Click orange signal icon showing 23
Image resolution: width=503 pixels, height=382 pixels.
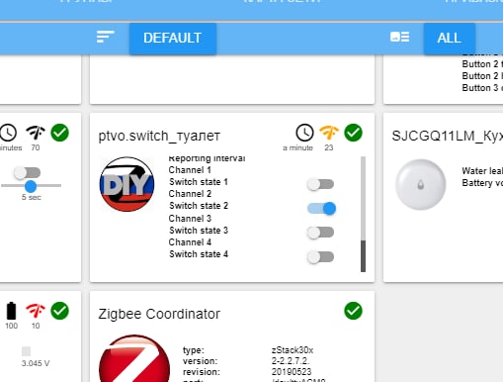point(329,133)
